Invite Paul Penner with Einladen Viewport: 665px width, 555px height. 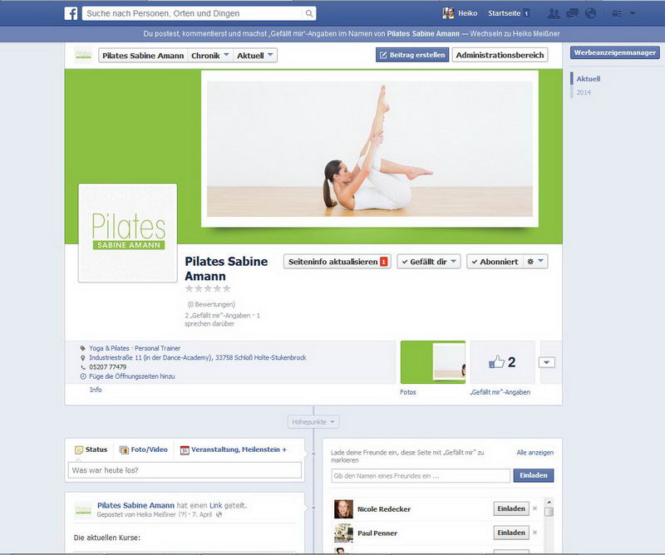tap(511, 533)
